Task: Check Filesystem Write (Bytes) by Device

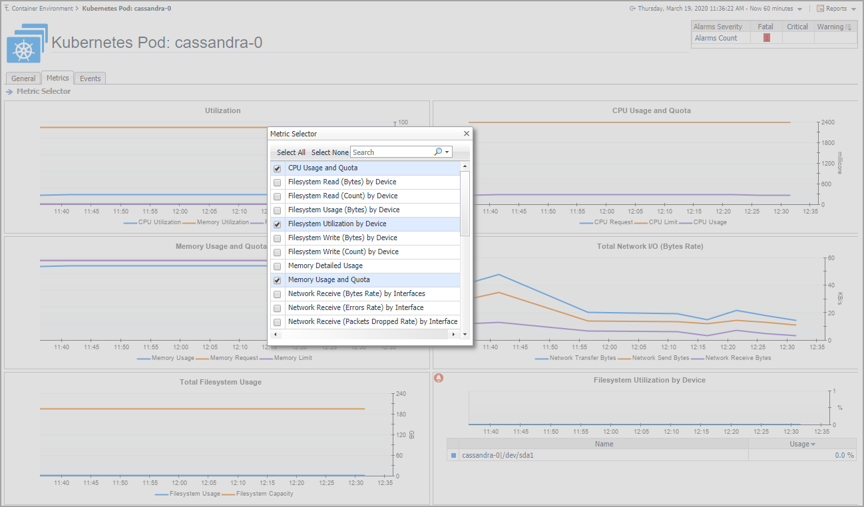Action: click(x=277, y=238)
